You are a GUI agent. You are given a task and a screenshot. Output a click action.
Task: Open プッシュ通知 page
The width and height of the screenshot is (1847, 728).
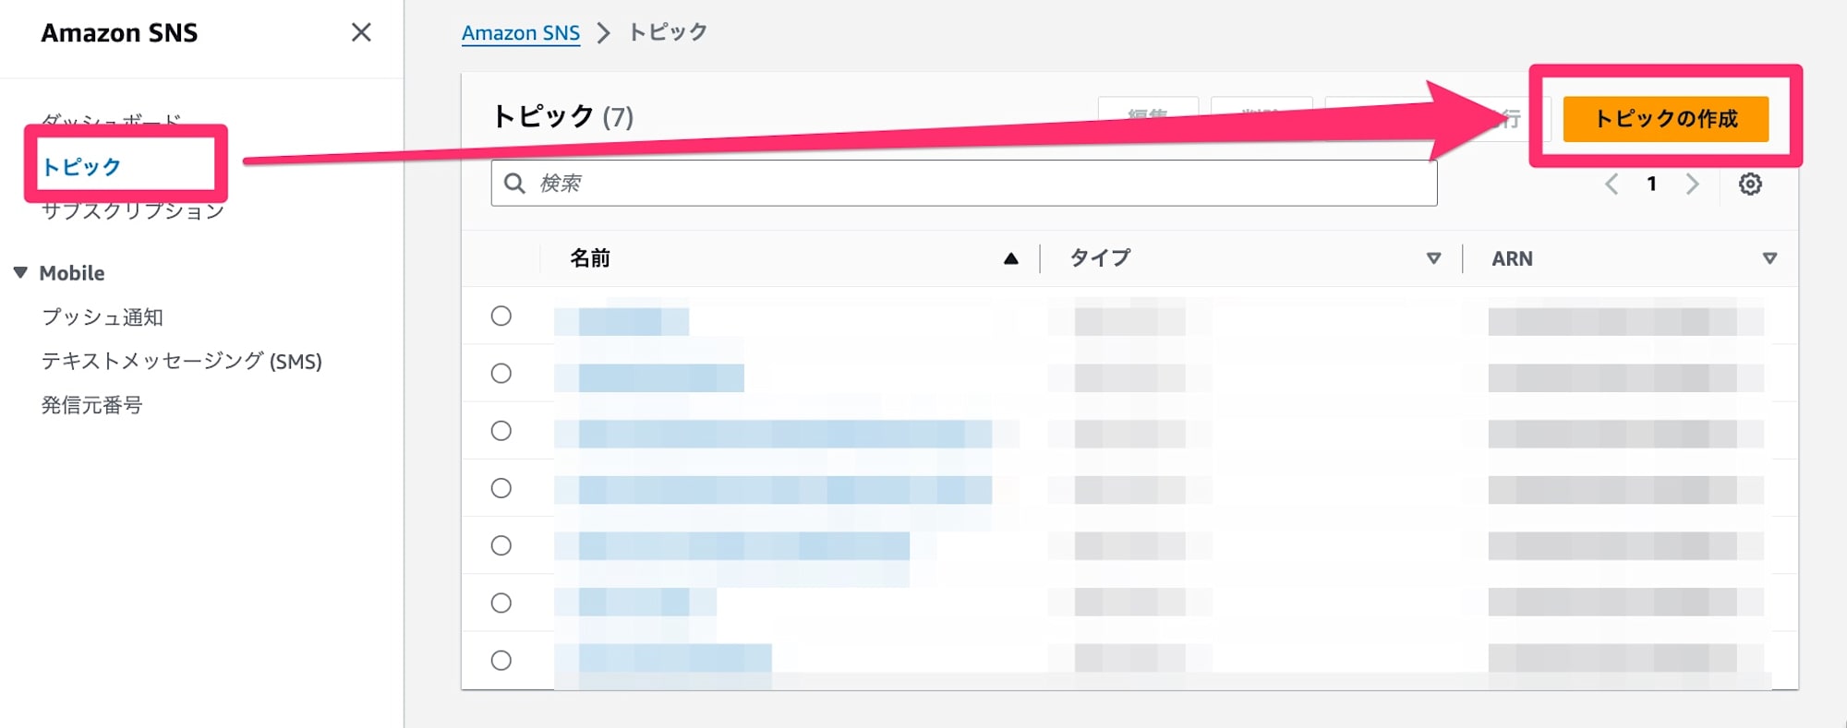(x=103, y=316)
